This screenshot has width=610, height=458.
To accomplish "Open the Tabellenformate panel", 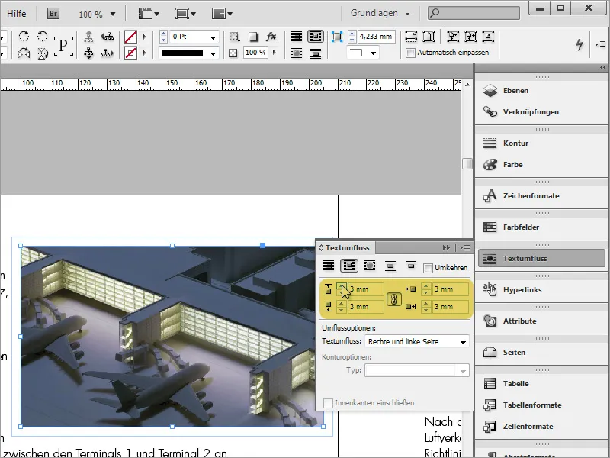I will coord(541,405).
